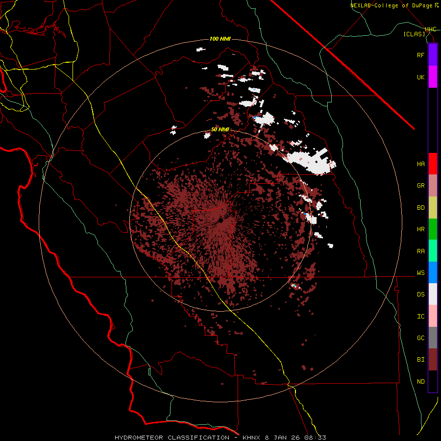Click the Hydrometeor Classification KHNX title caption
Image resolution: width=441 pixels, height=441 pixels.
pyautogui.click(x=220, y=438)
